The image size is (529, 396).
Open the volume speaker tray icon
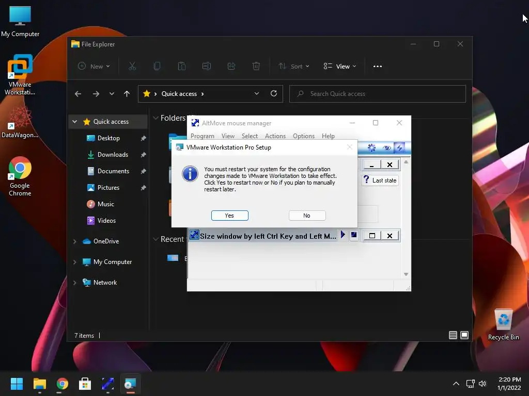click(x=483, y=384)
